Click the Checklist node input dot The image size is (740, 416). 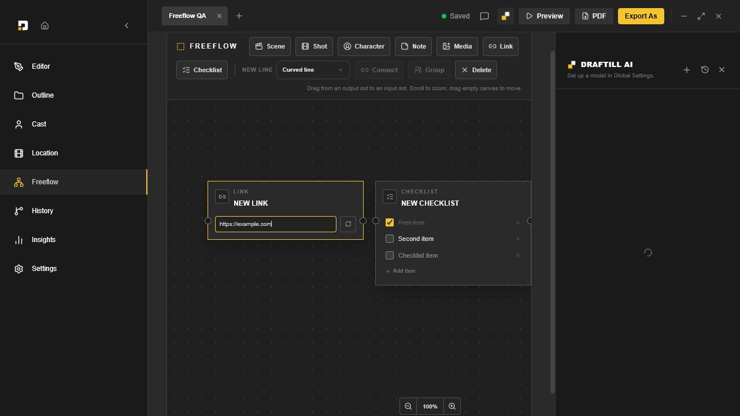pos(376,221)
